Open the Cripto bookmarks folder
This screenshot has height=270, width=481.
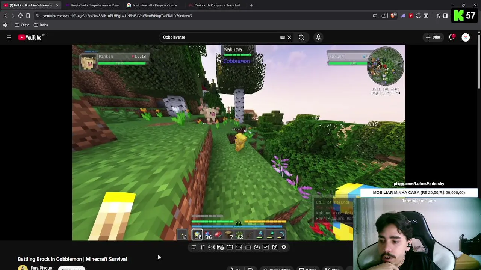click(22, 25)
